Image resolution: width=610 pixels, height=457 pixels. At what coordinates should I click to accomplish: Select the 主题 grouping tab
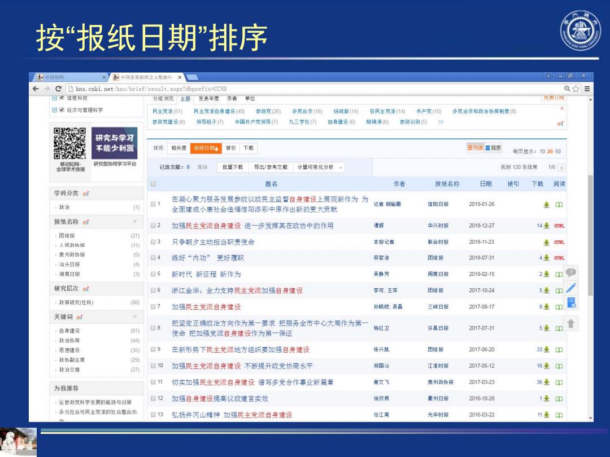186,99
